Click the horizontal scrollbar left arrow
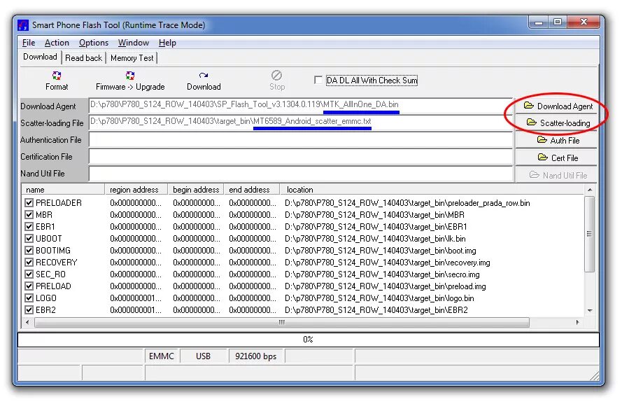The height and width of the screenshot is (404, 622). tap(27, 322)
